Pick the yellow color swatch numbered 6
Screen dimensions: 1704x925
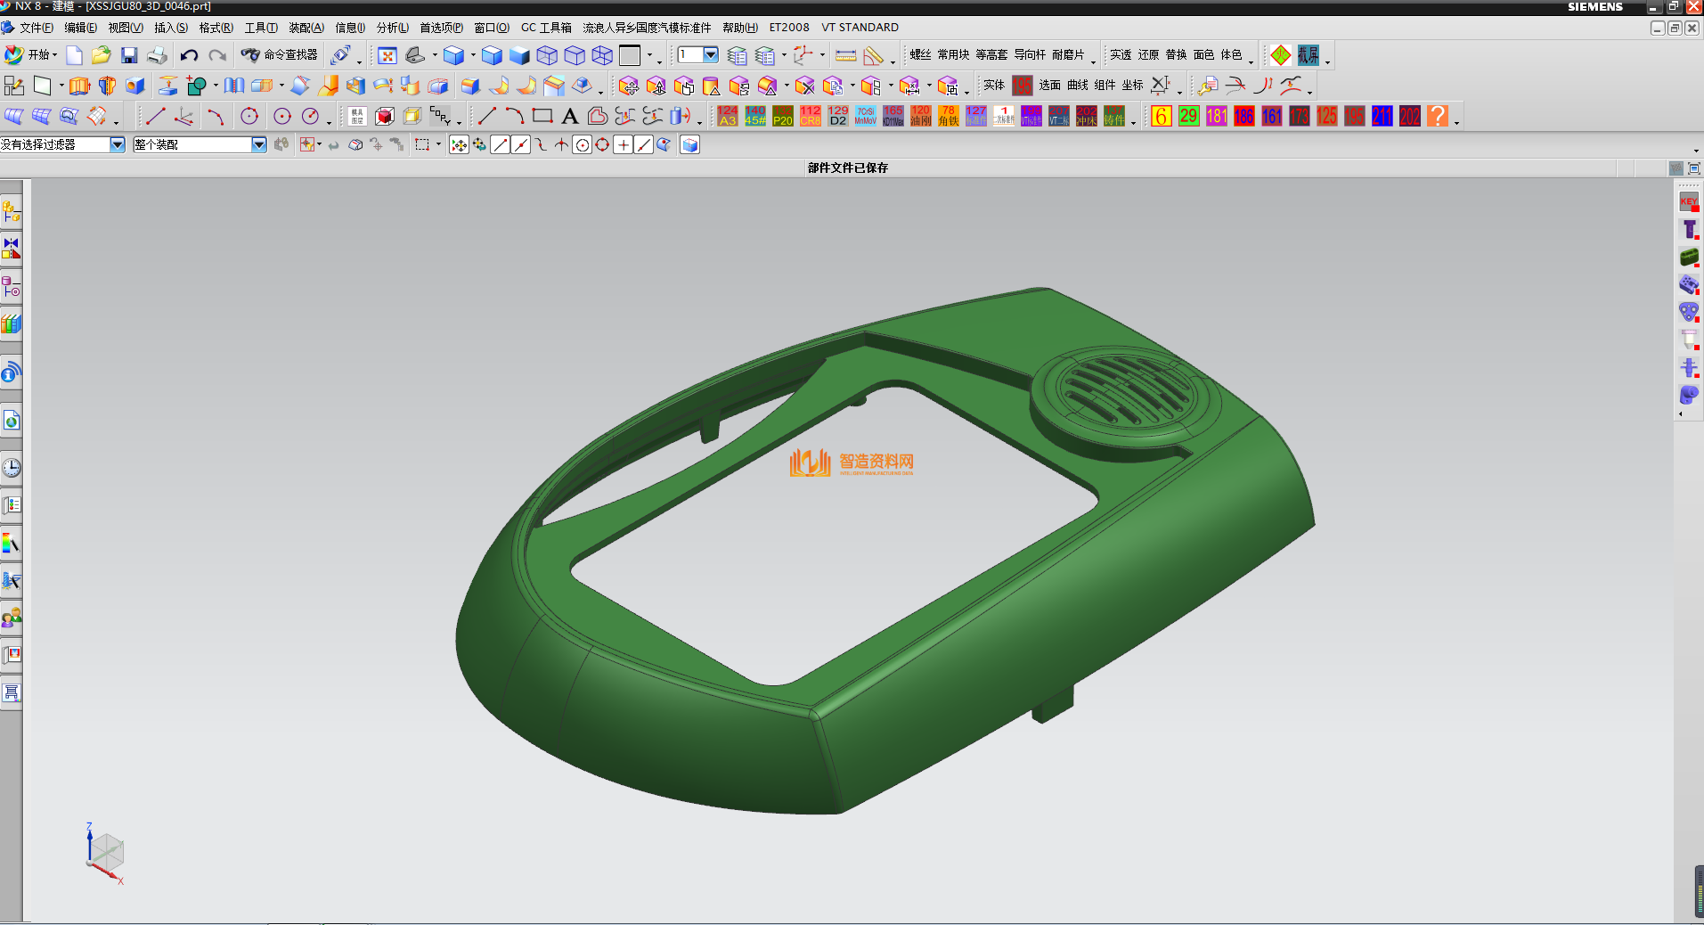1161,116
